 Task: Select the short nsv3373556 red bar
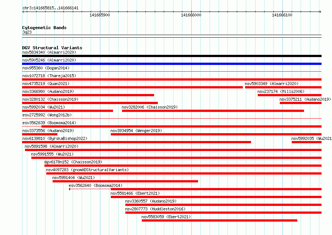click(40, 134)
